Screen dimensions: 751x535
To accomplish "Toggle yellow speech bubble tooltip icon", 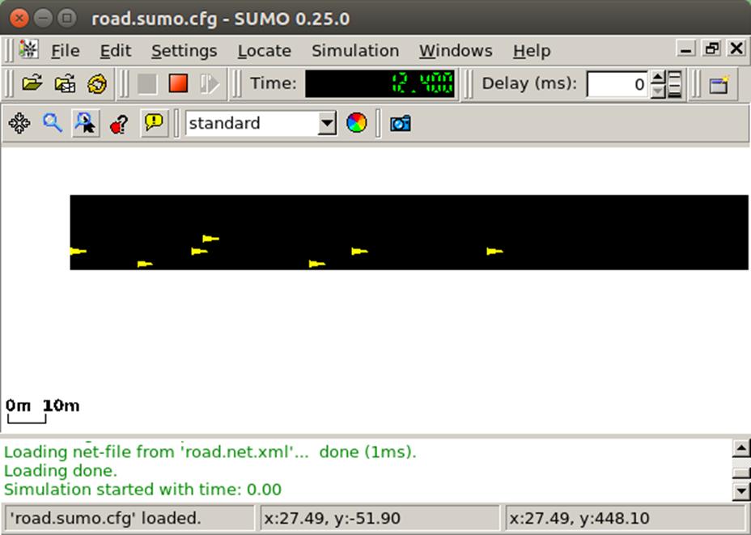I will coord(154,123).
